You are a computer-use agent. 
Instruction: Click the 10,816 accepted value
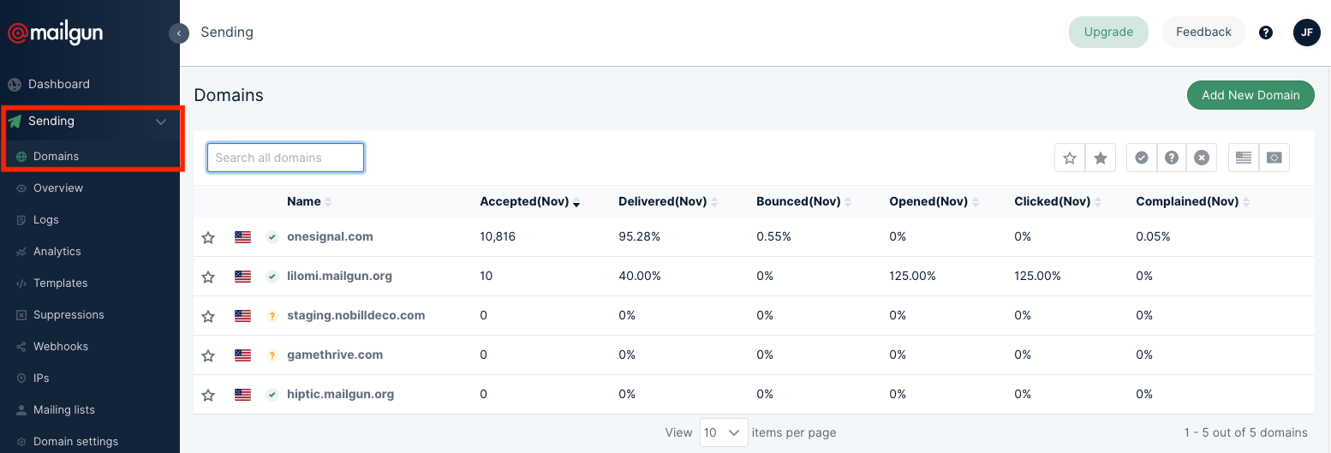498,237
